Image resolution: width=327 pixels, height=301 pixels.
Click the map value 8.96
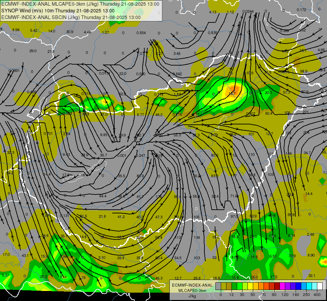16,30
